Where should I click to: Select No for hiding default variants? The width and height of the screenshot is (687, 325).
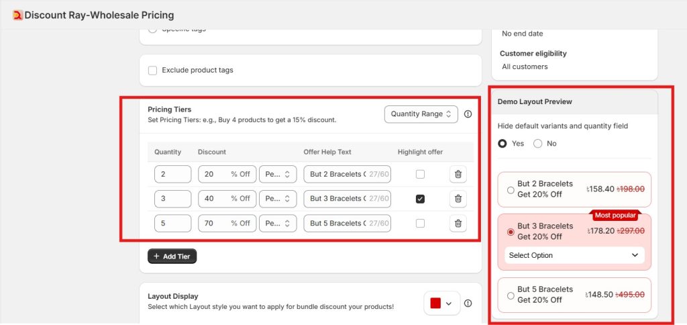pos(537,144)
